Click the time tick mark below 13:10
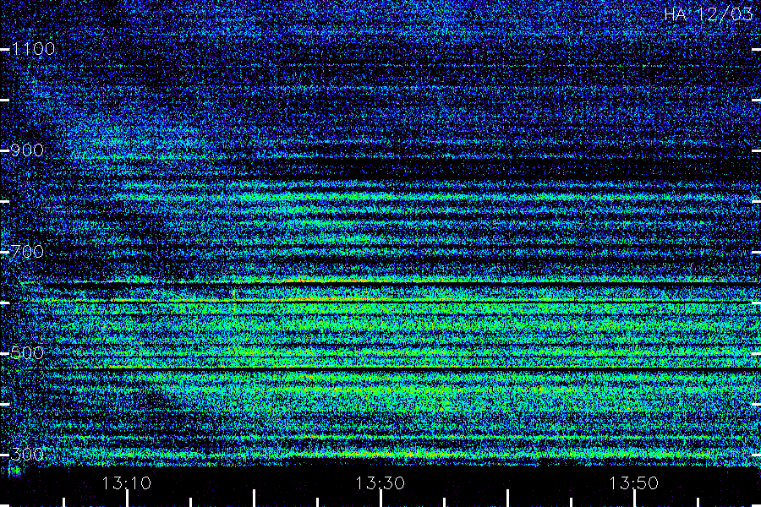Screen dimensions: 761x507 (x=127, y=499)
